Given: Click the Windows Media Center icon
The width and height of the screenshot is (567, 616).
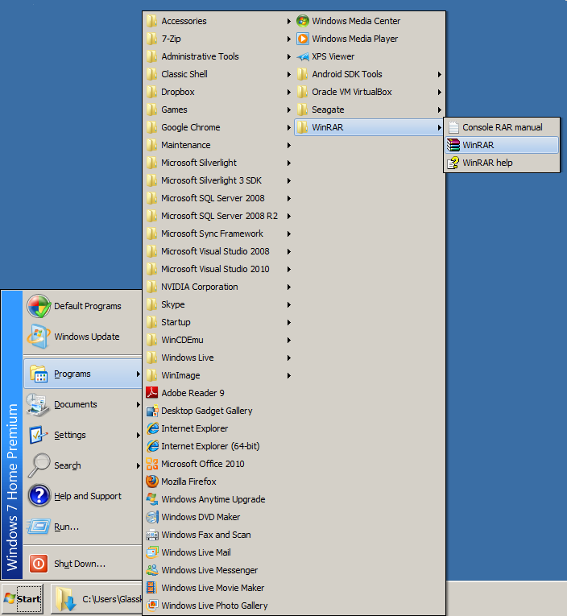Looking at the screenshot, I should tap(303, 21).
